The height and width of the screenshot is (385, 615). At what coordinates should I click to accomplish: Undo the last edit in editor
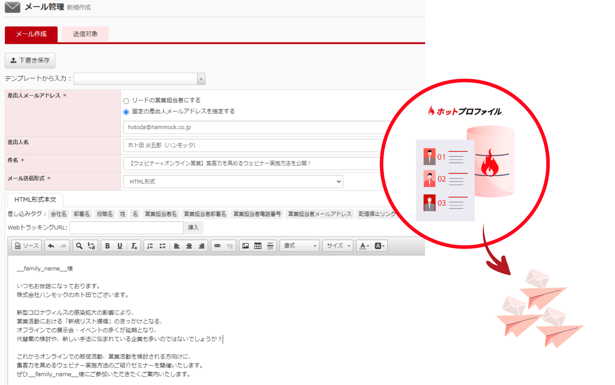click(x=51, y=246)
